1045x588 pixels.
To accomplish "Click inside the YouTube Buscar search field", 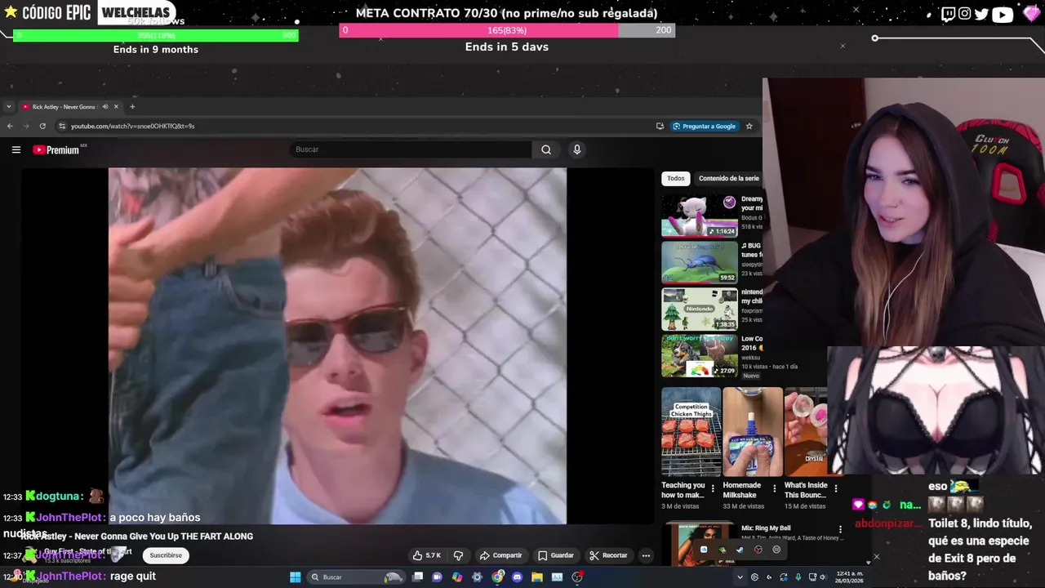I will (x=411, y=149).
